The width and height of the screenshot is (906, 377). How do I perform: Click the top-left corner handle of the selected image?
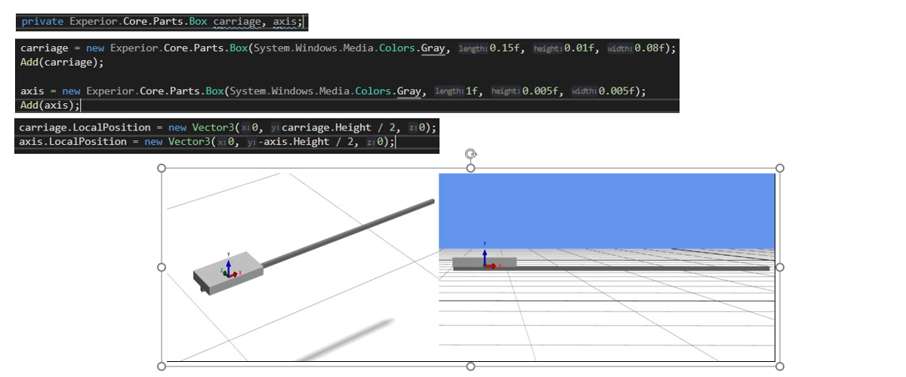coord(161,168)
